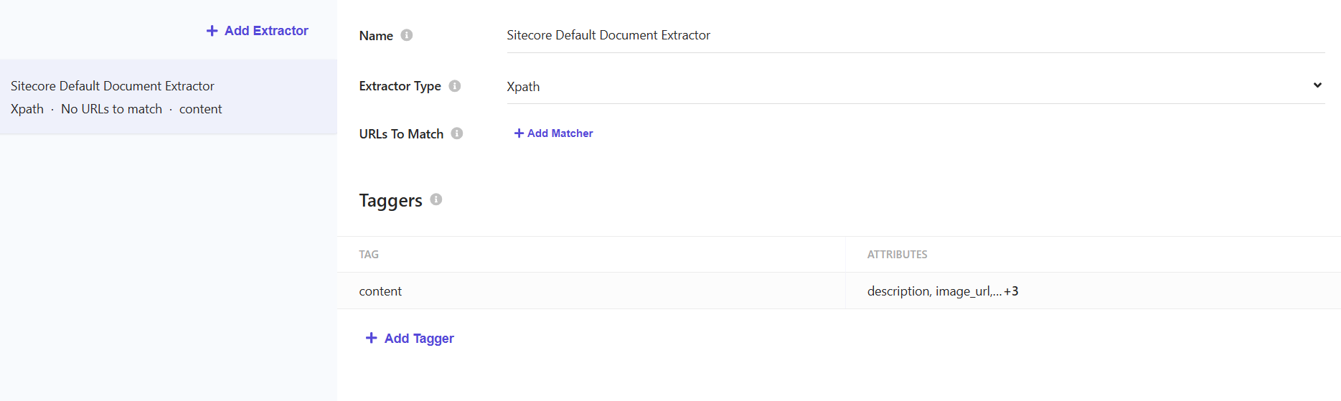This screenshot has height=401, width=1341.
Task: Click the ATTRIBUTES column header
Action: 897,255
